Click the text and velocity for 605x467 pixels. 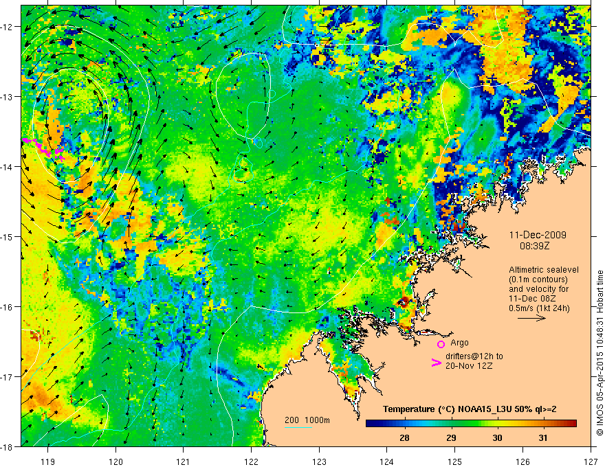point(538,289)
